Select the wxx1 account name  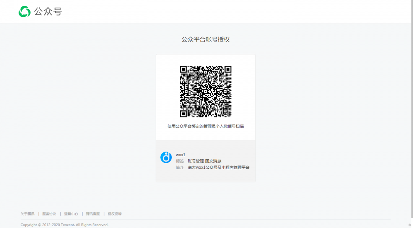[180, 155]
